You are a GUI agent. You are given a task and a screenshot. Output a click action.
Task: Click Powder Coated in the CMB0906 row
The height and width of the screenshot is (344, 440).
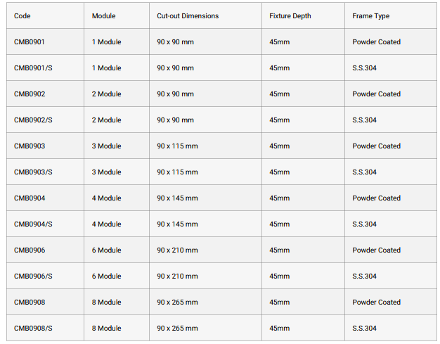tap(376, 250)
